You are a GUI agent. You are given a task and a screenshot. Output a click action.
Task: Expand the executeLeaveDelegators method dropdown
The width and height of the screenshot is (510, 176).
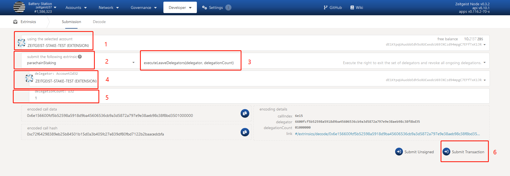click(484, 63)
